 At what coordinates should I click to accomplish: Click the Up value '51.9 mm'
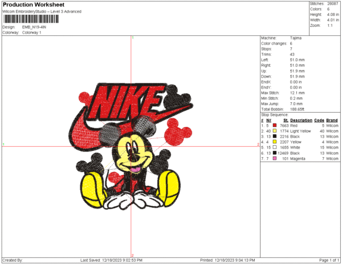298,71
